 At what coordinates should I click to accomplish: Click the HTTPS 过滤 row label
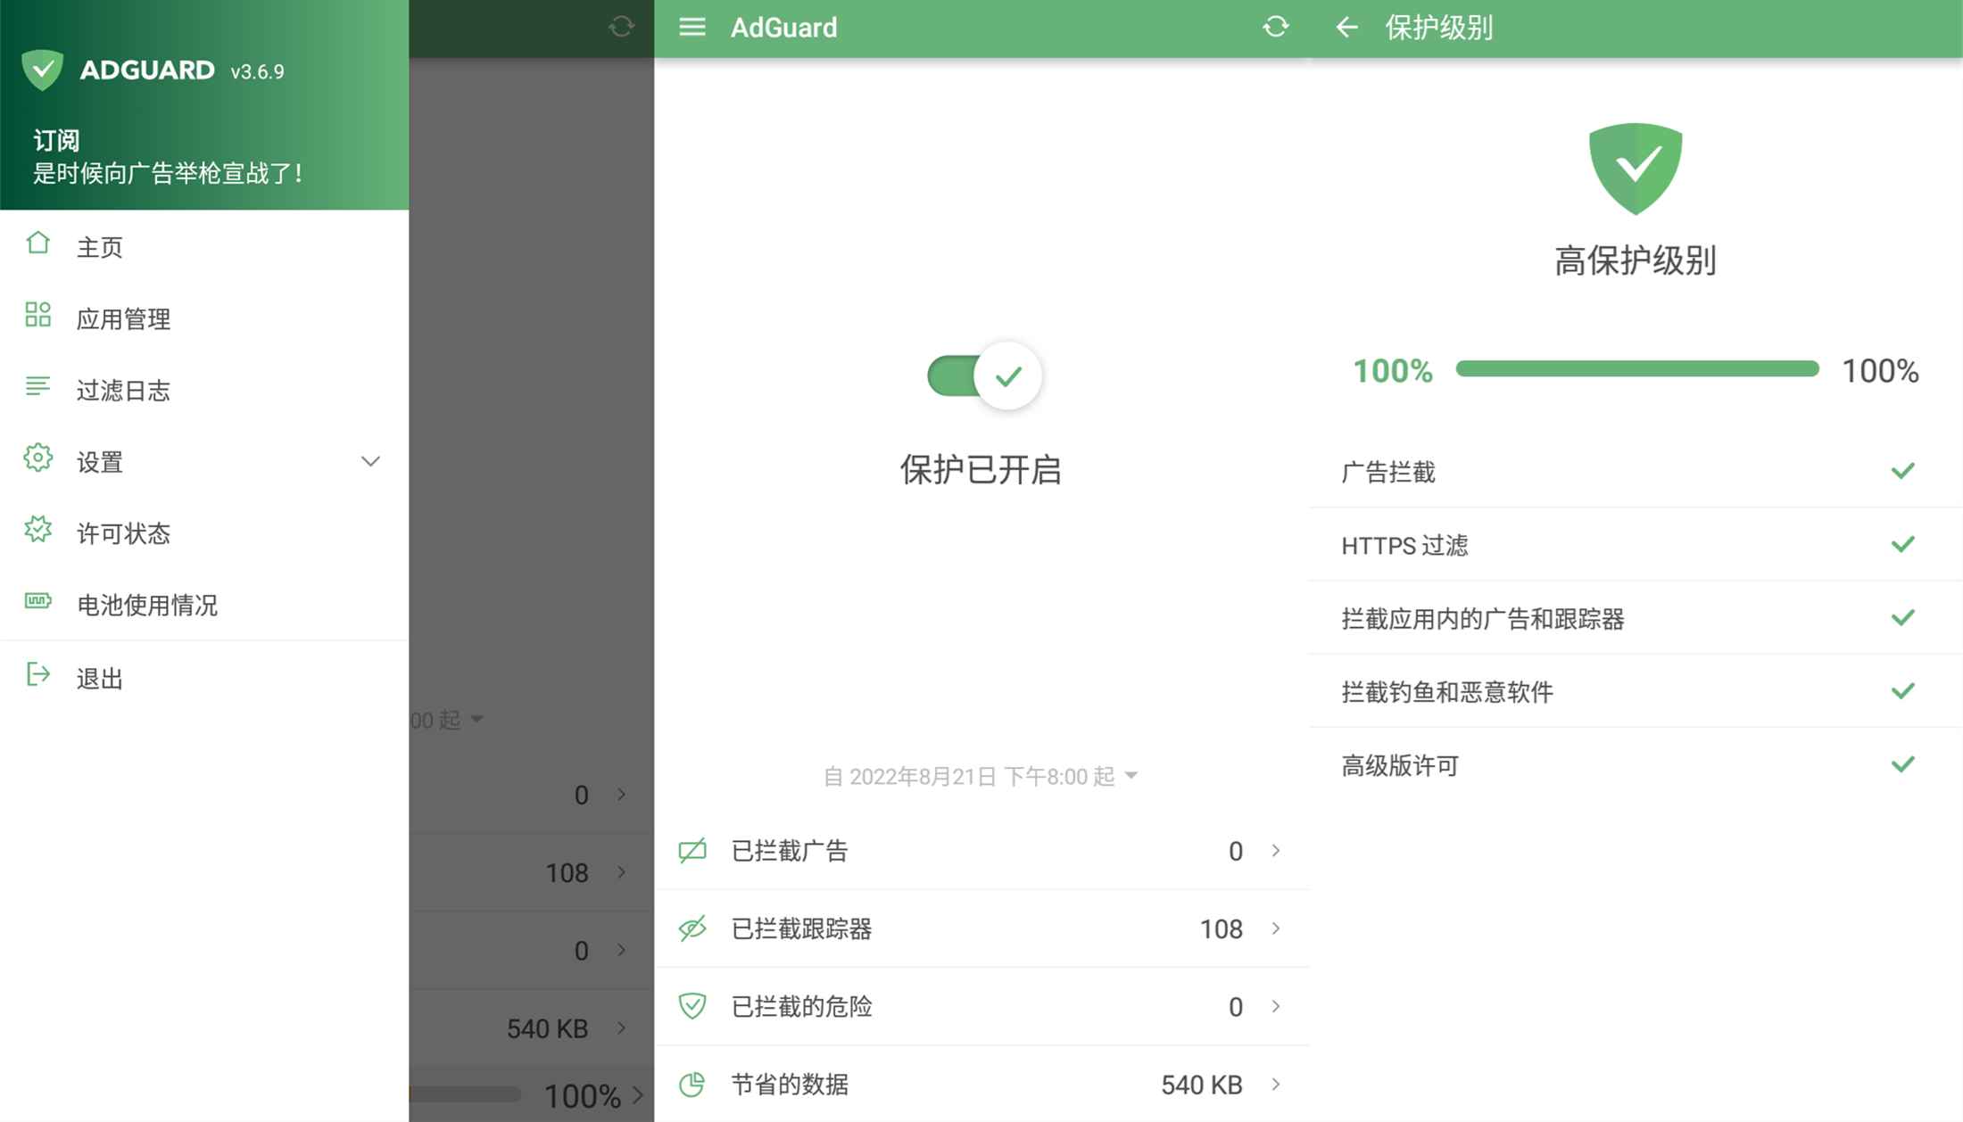(x=1404, y=545)
